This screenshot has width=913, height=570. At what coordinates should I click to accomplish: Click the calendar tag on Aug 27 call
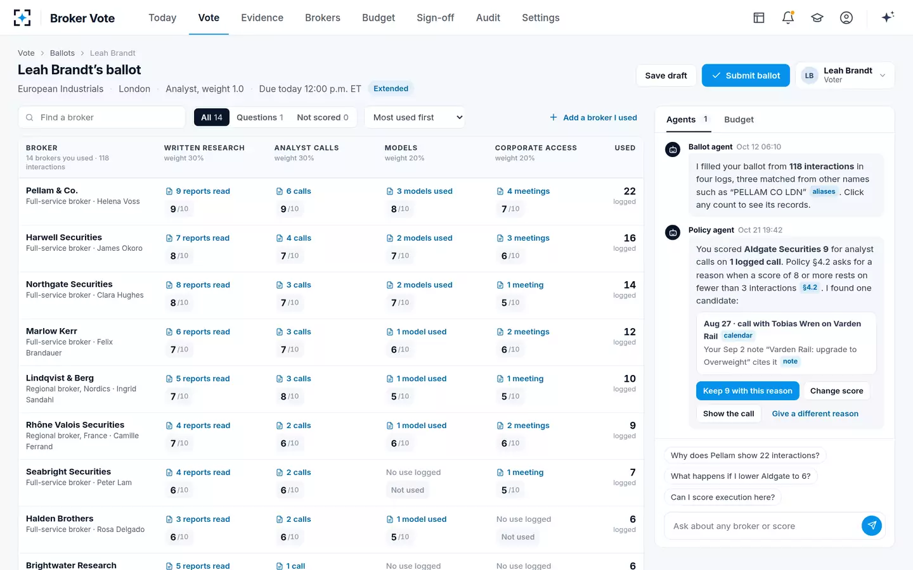click(738, 336)
